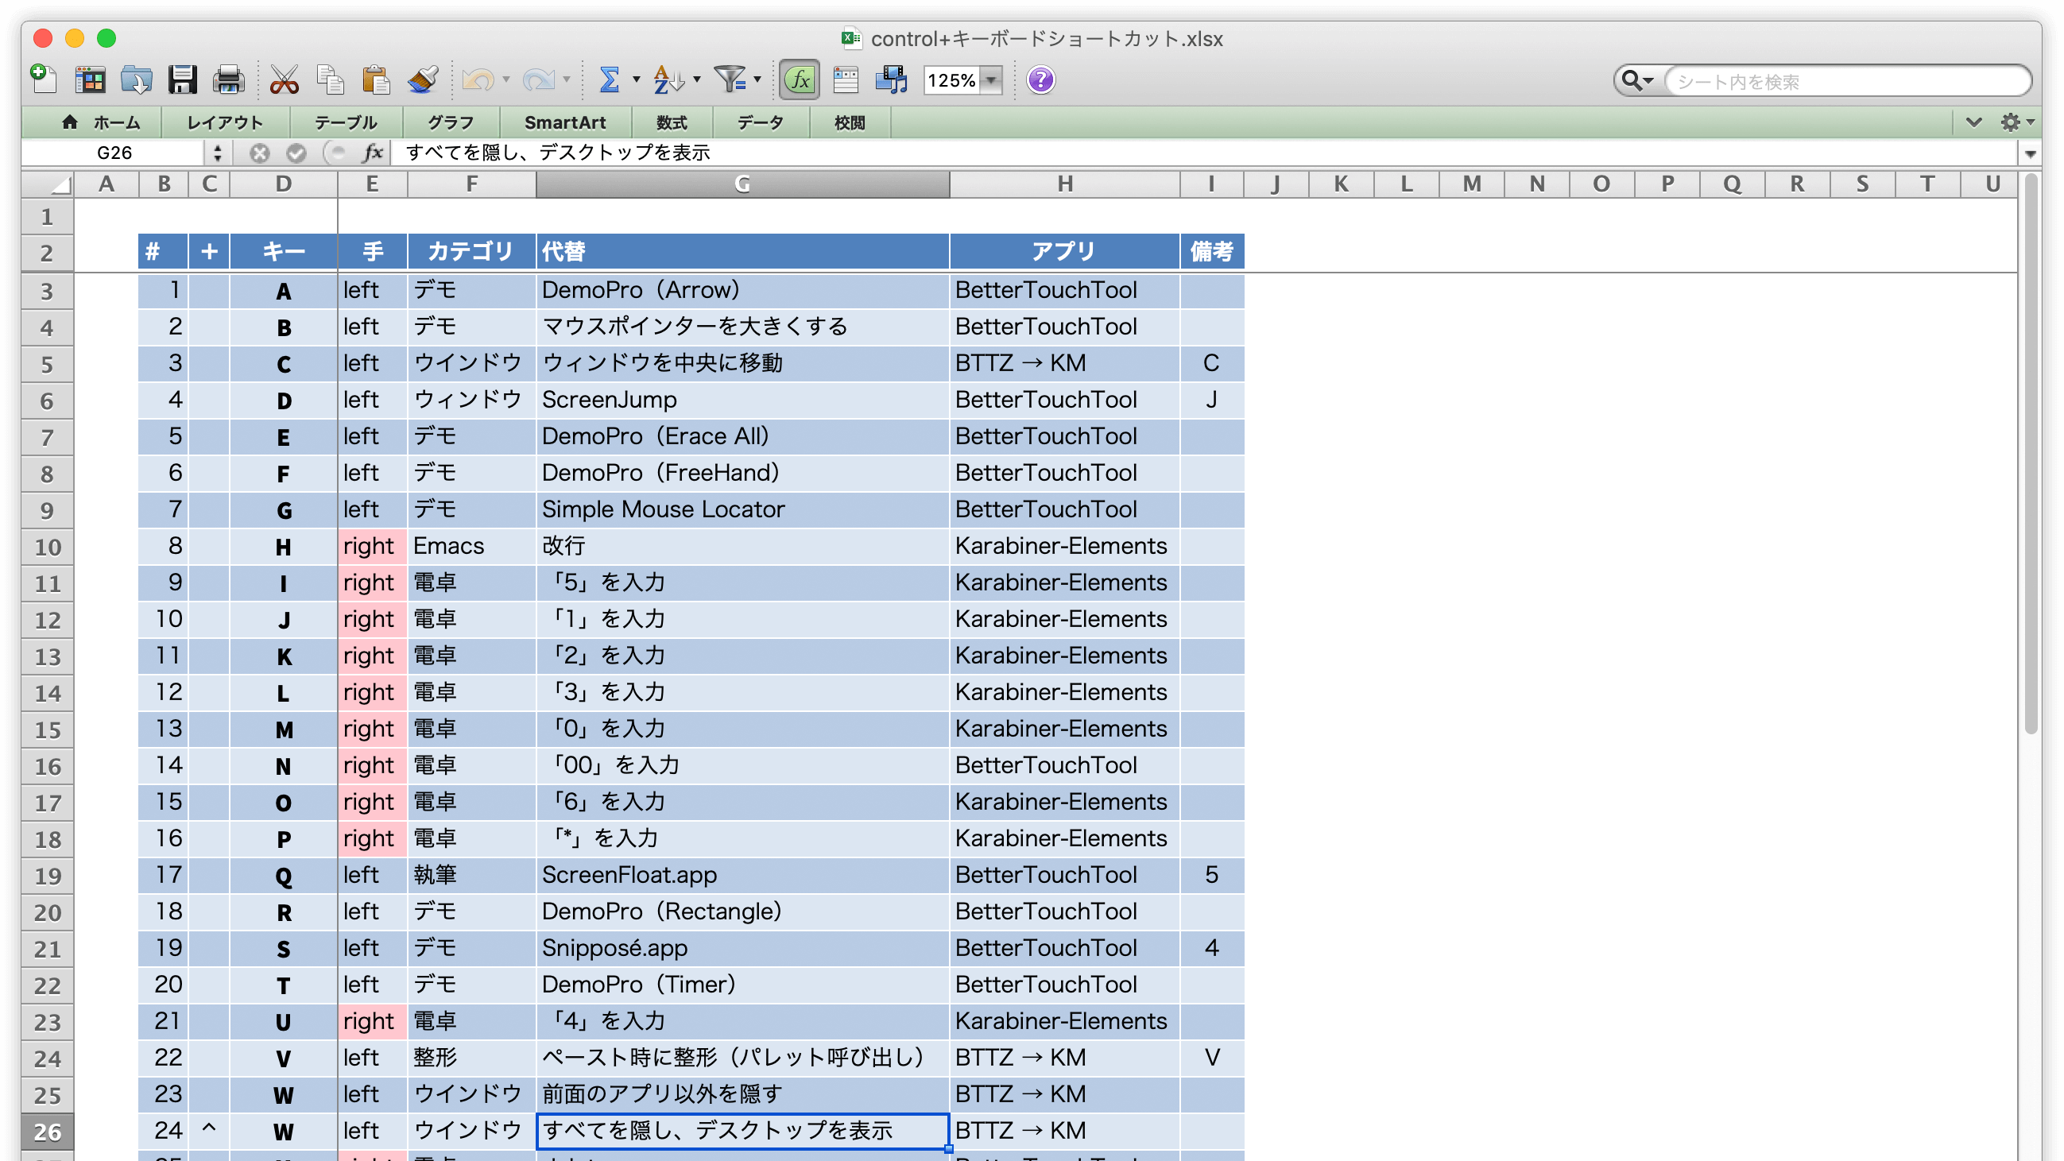Create a new workbook from toolbar

43,79
